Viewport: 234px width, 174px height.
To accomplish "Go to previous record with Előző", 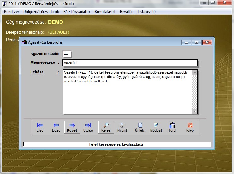I will (55, 127).
